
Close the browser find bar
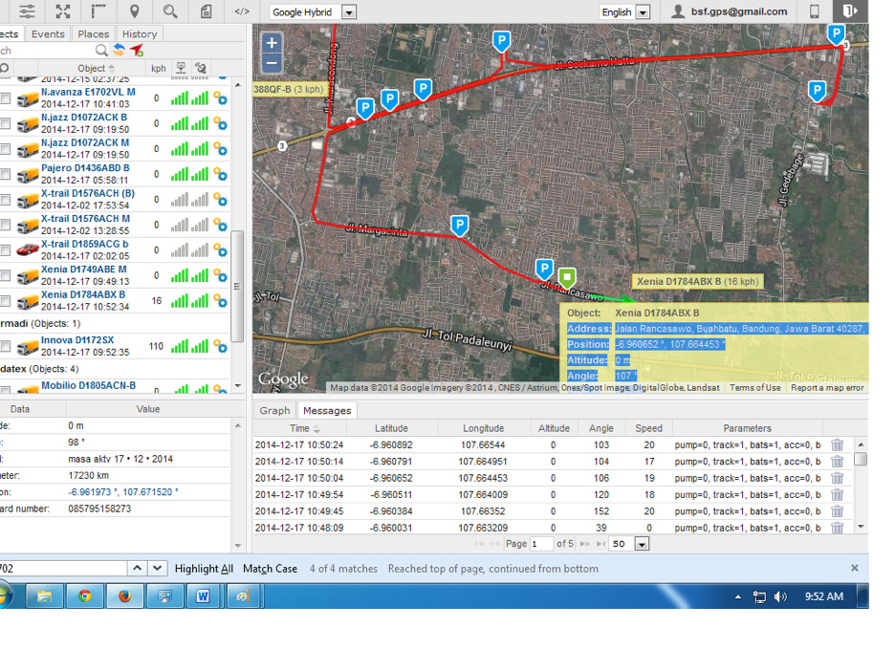pyautogui.click(x=855, y=568)
